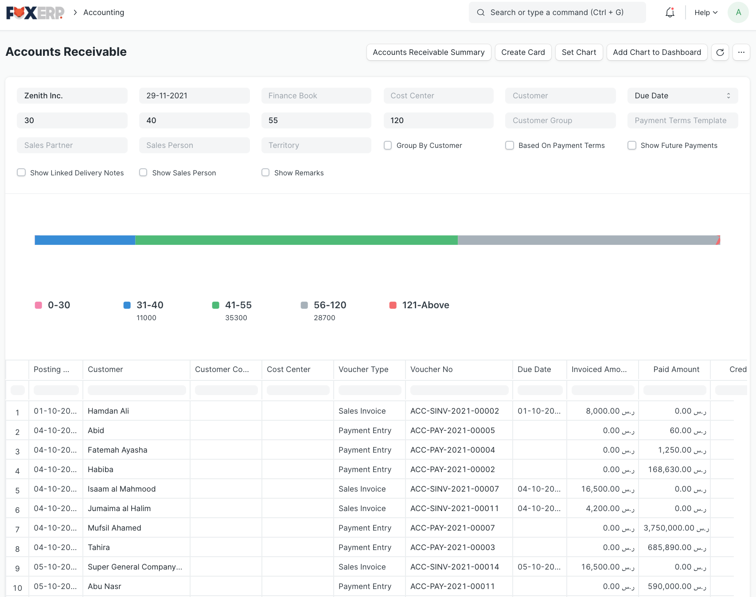
Task: Click the Voucher Type column header
Action: 370,369
